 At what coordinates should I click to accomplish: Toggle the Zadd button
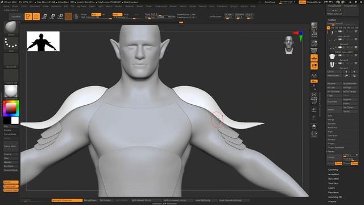pos(117,14)
